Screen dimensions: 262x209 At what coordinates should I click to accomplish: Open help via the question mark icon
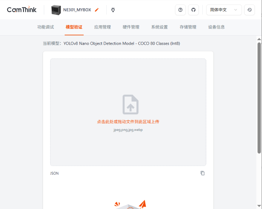180,10
